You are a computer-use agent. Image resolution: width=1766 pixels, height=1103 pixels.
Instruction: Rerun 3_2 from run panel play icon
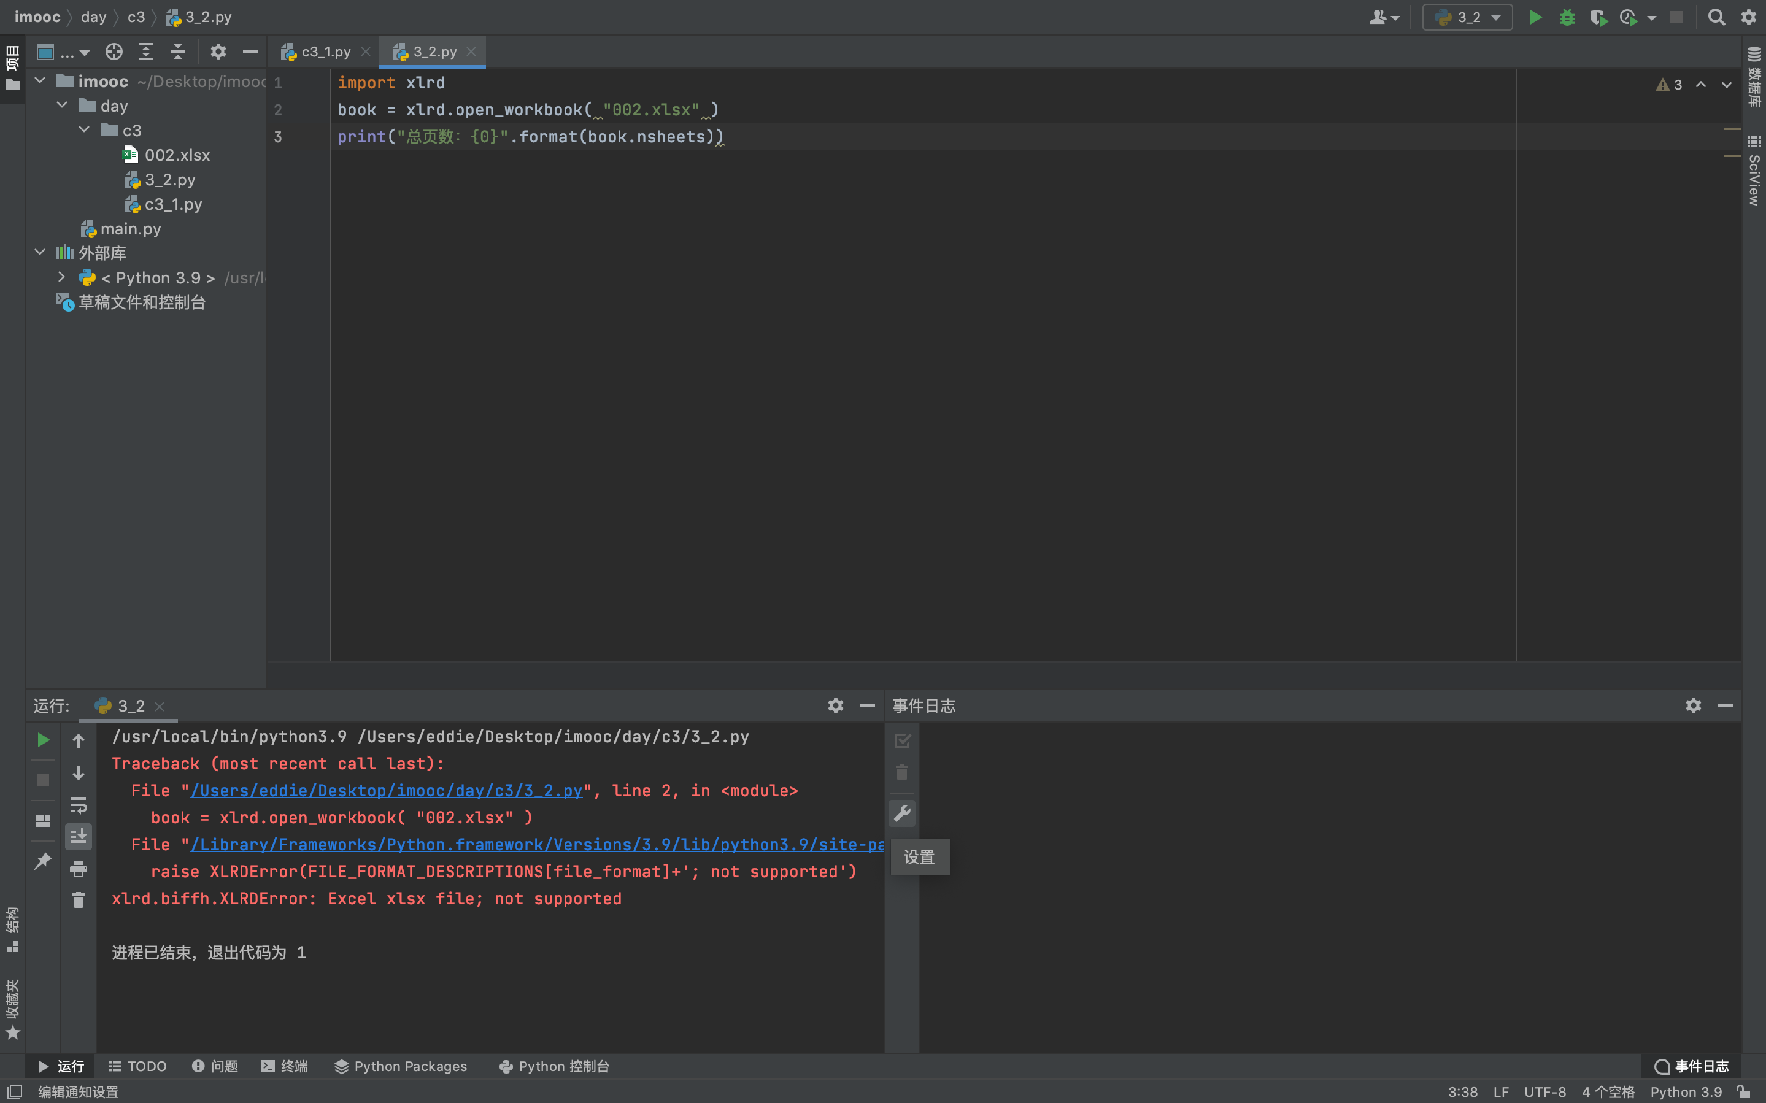pos(43,740)
